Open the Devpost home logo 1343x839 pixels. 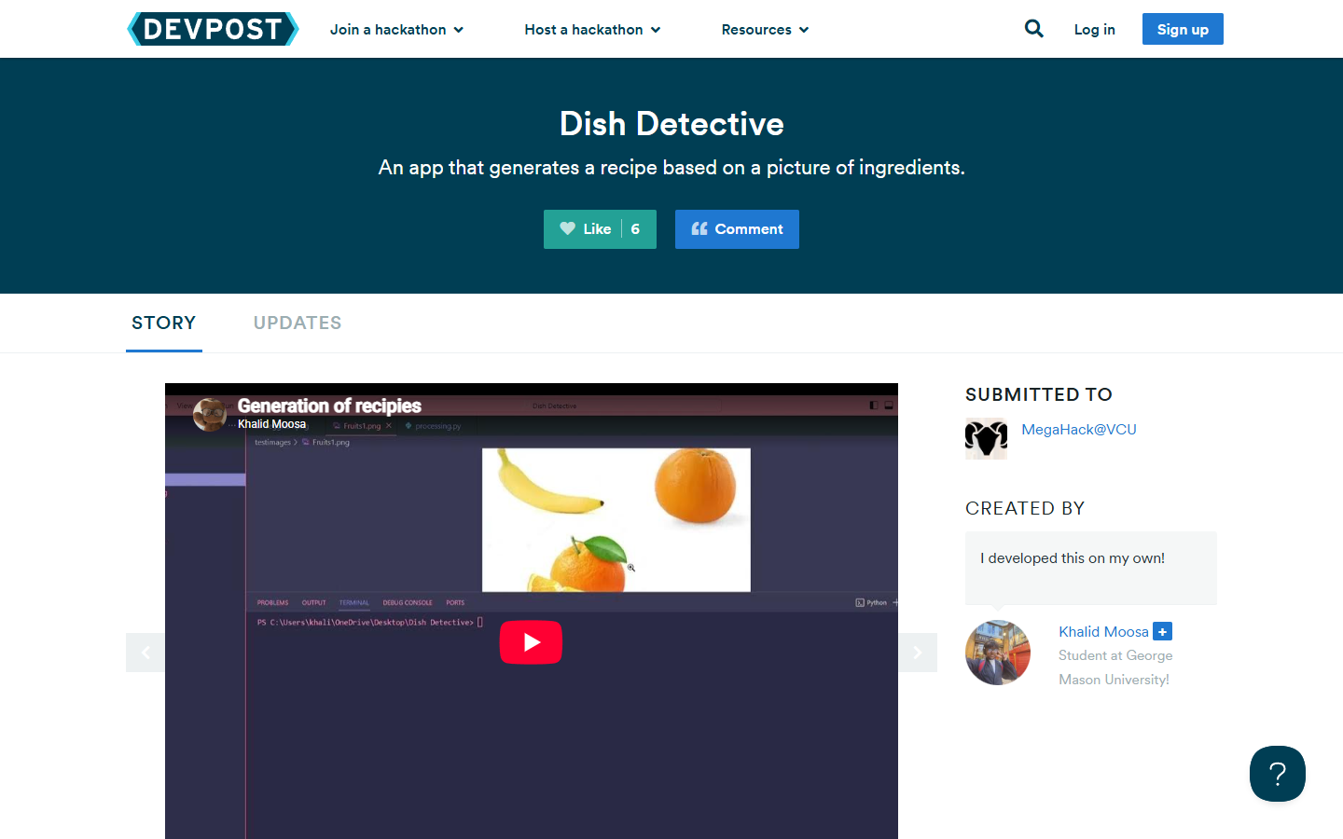click(x=213, y=29)
